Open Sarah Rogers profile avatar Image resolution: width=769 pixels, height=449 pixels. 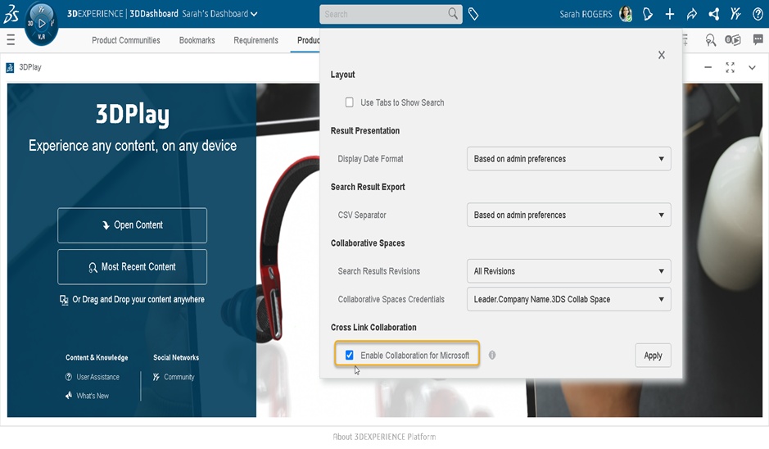pyautogui.click(x=626, y=14)
